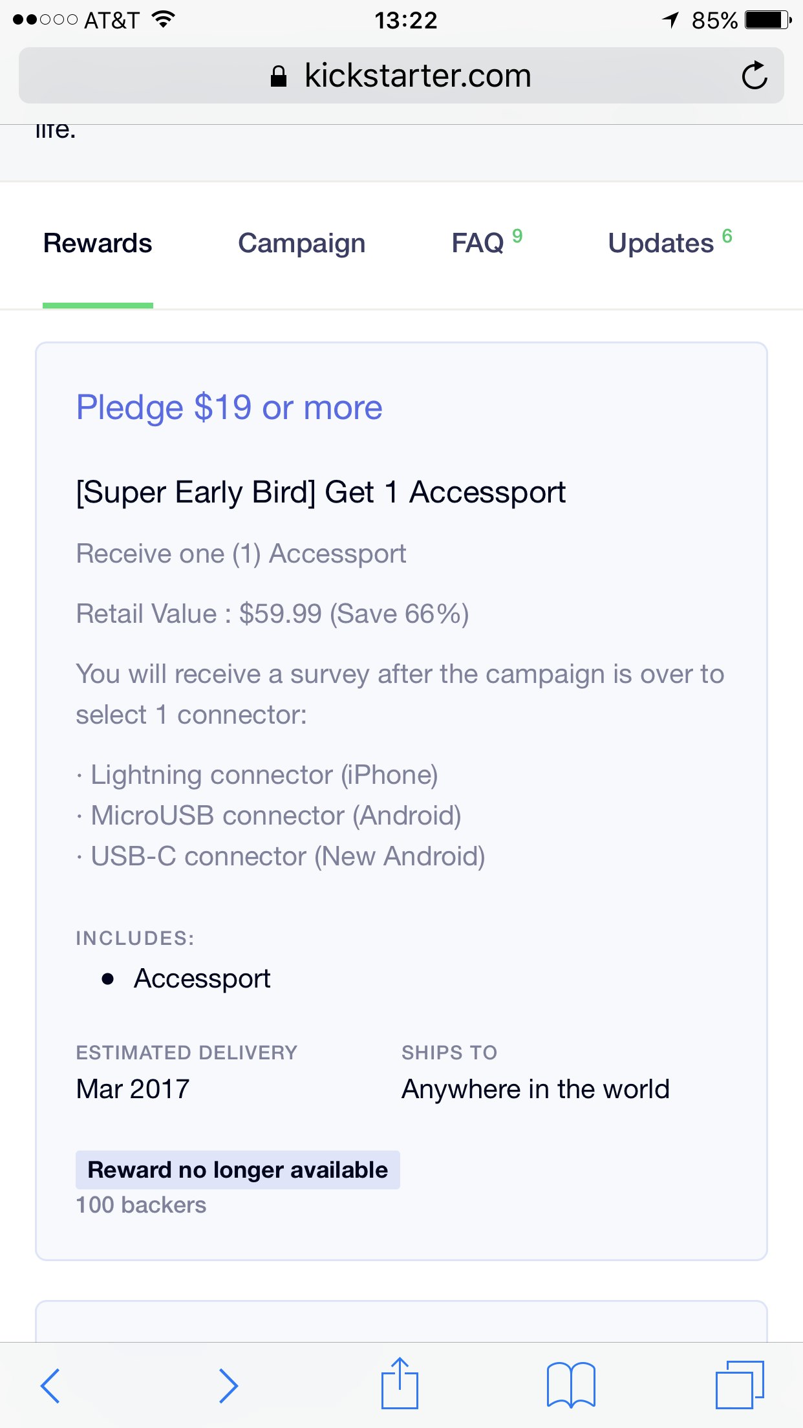Tap 'Reward no longer available' badge
The height and width of the screenshot is (1428, 803).
pyautogui.click(x=237, y=1170)
